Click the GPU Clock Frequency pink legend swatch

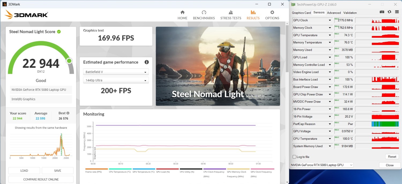click(x=262, y=169)
